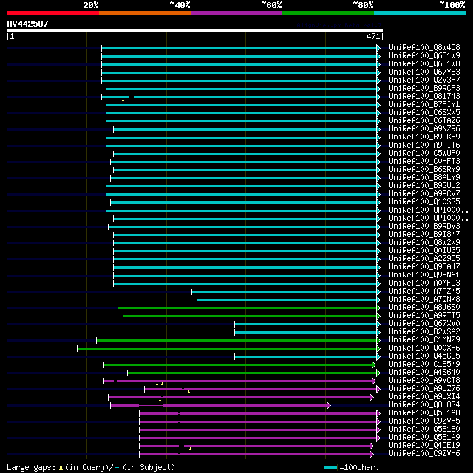This screenshot has width=473, height=473.
Task: Click the UniRef100_A8J6S0 label
Action: click(x=424, y=308)
